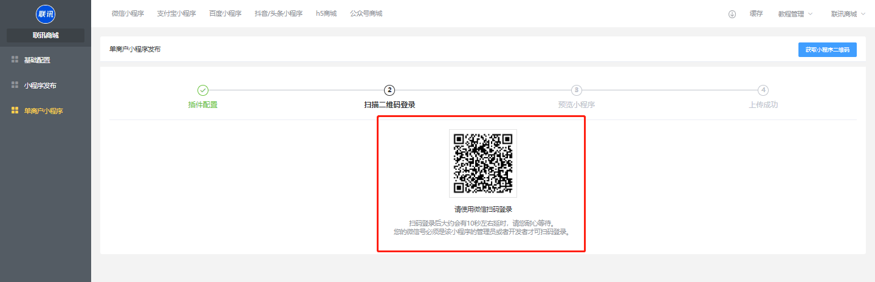Click the green checkmark step icon
Screen dimensions: 875x282
tap(203, 90)
